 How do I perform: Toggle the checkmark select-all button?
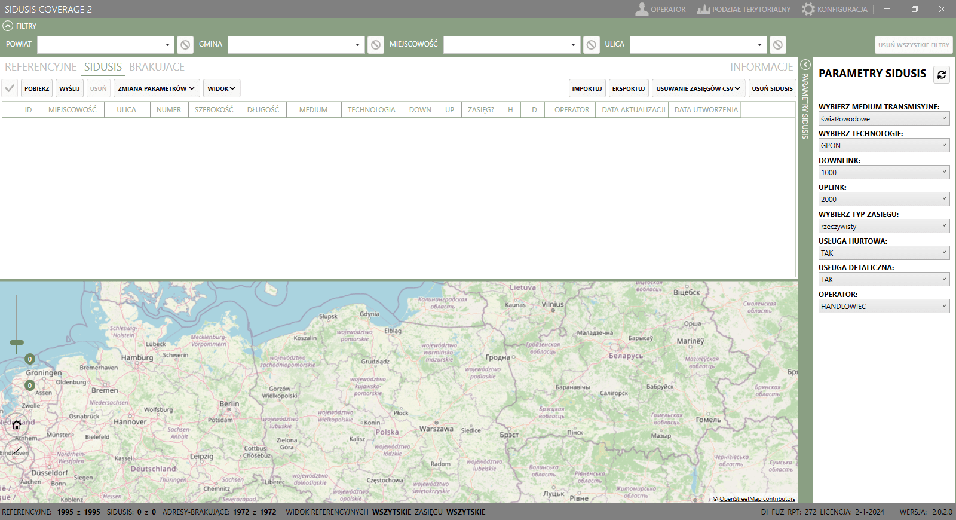[x=10, y=88]
